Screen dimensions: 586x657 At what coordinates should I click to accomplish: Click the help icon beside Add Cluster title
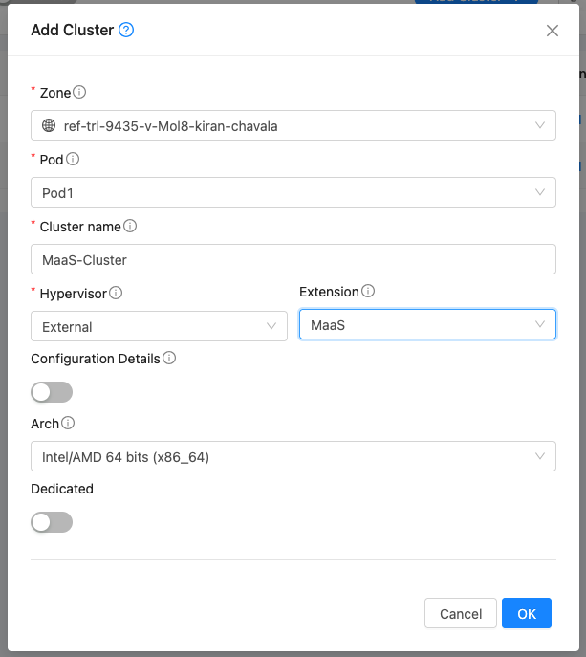126,30
